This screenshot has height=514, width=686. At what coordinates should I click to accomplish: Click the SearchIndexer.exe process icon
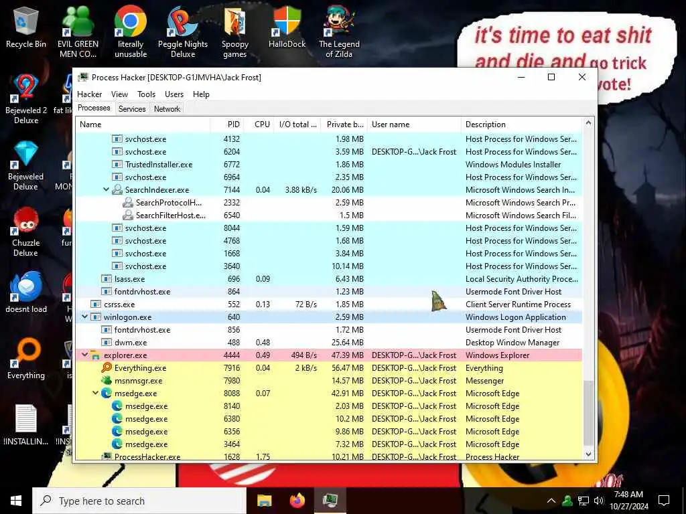(x=117, y=189)
